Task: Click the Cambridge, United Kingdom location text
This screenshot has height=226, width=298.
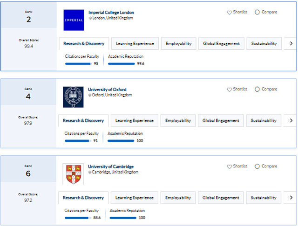Action: (x=115, y=172)
